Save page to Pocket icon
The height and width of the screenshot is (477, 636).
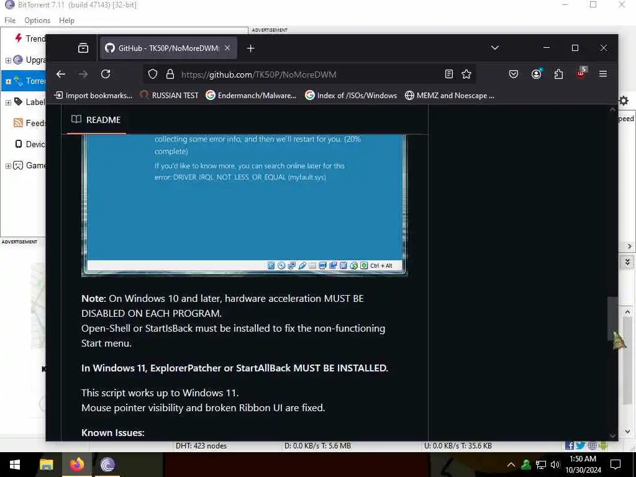pyautogui.click(x=514, y=75)
